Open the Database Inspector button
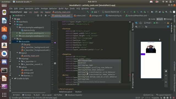The width and height of the screenshot is (176, 99). click(x=74, y=95)
